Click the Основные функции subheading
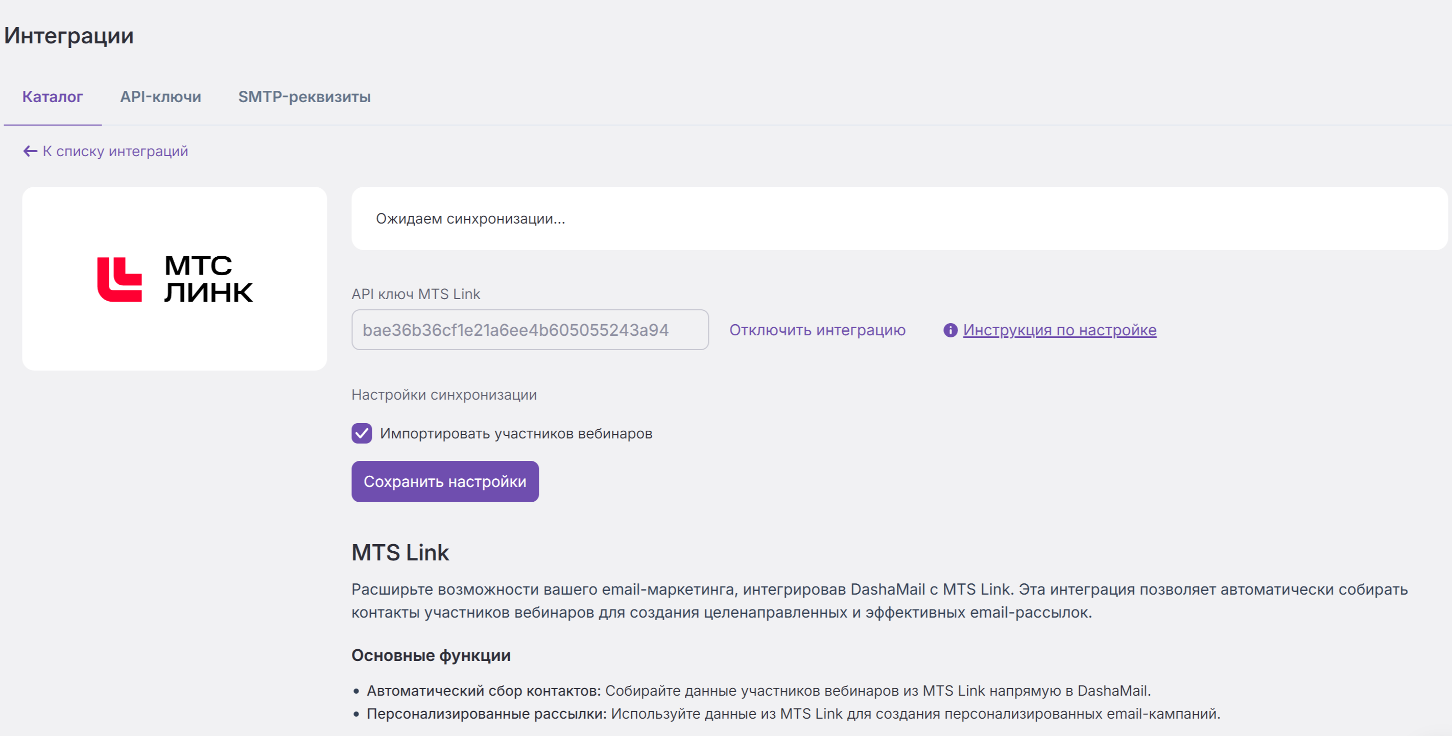1452x736 pixels. point(431,655)
